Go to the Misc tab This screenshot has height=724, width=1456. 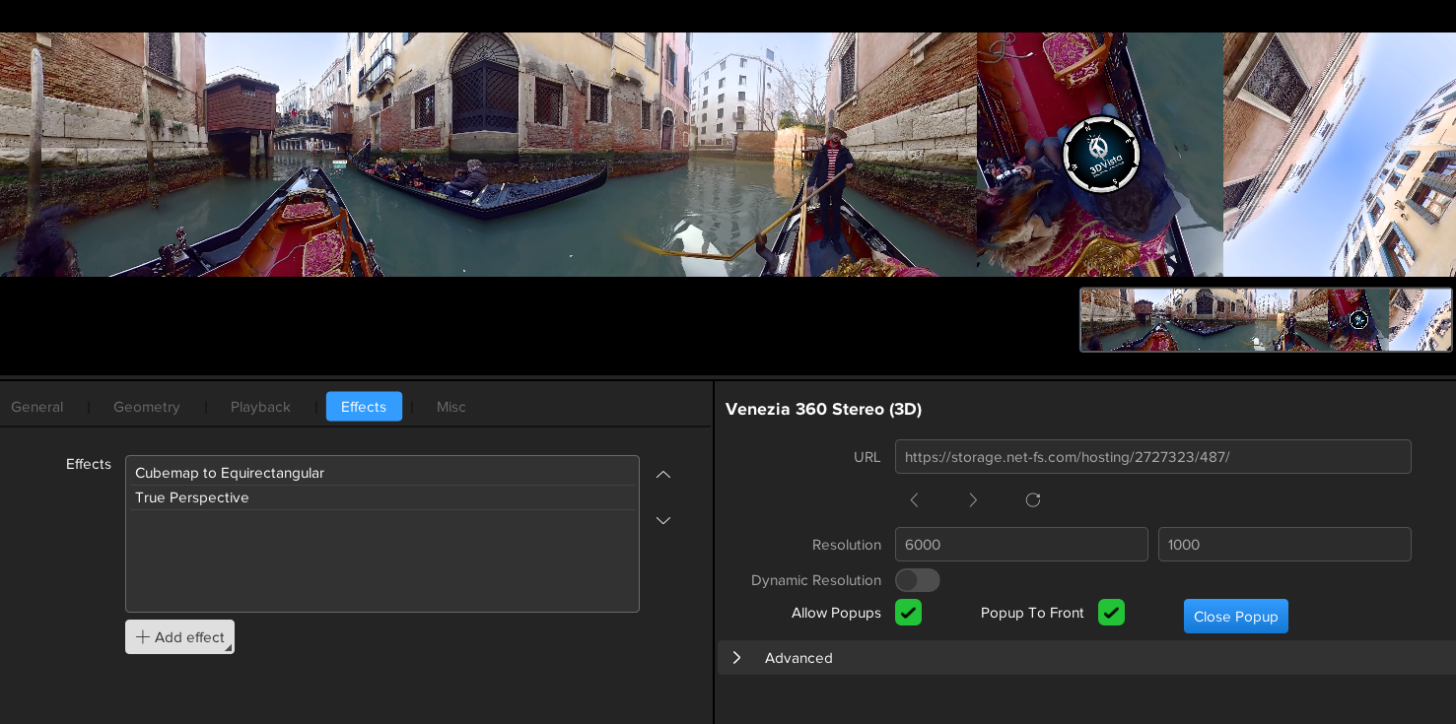click(x=451, y=407)
